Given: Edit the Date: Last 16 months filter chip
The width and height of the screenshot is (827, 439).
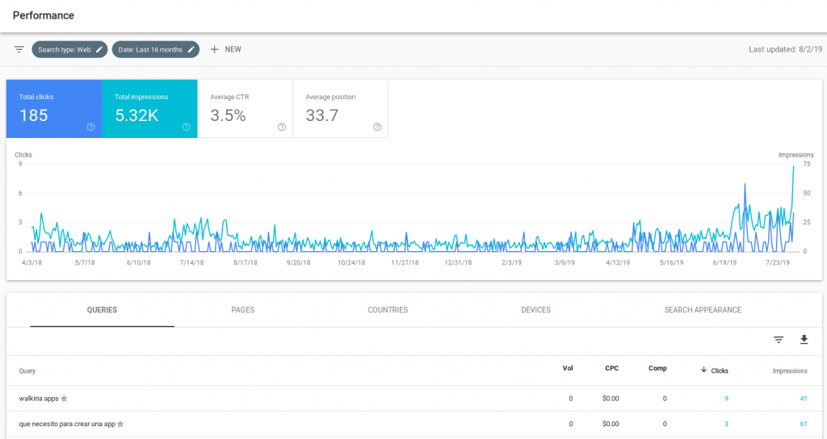Looking at the screenshot, I should click(x=156, y=49).
